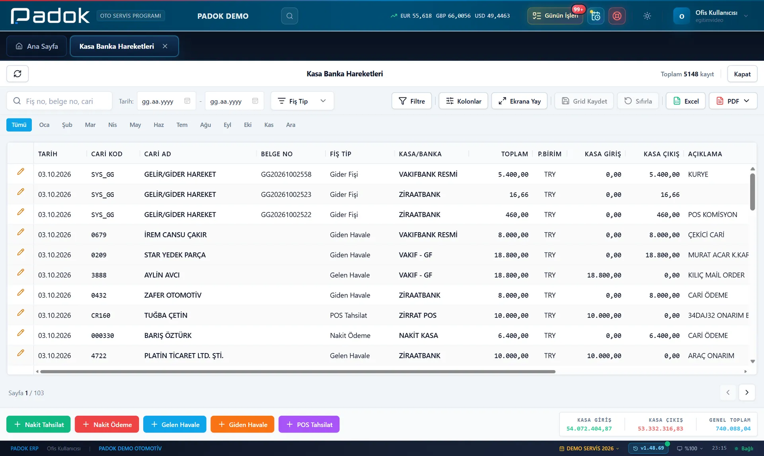Edit the KURYE row with pencil icon
This screenshot has width=764, height=456.
click(21, 172)
